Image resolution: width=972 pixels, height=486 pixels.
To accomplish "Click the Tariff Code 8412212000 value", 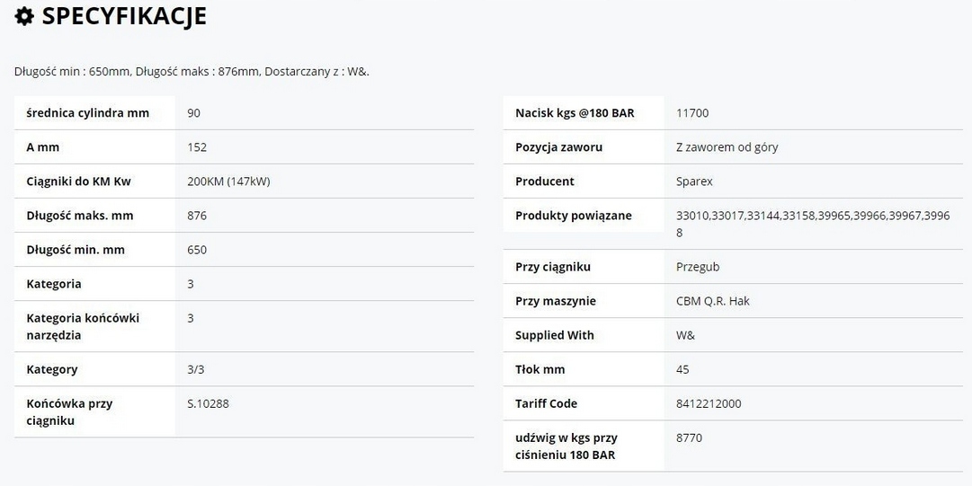I will coord(709,403).
